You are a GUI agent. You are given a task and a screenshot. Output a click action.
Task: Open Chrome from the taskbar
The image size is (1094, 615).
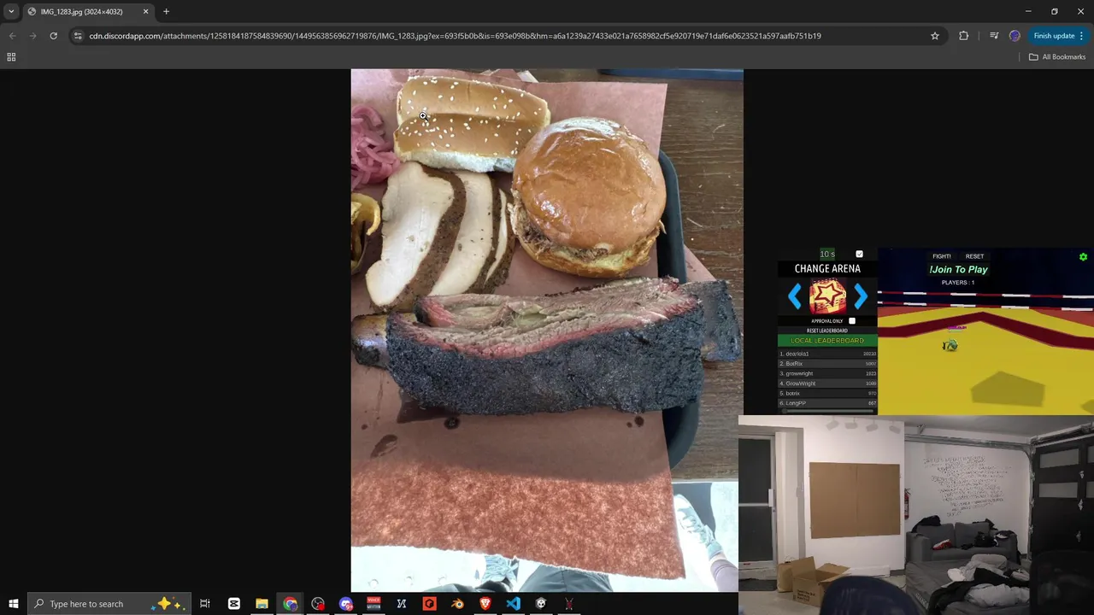coord(290,604)
